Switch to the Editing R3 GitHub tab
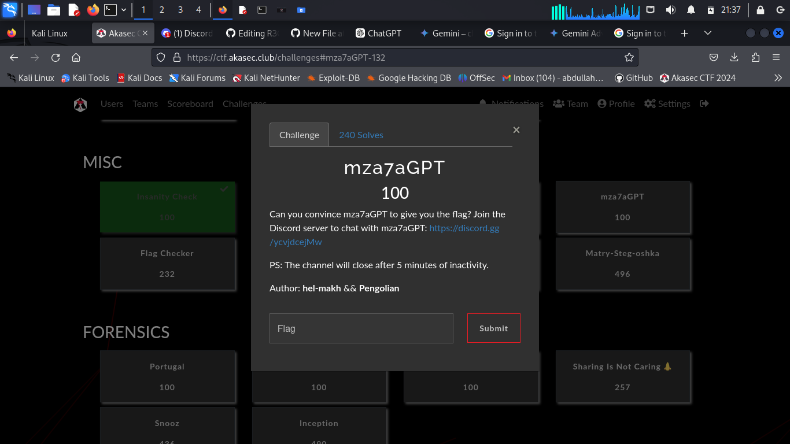The height and width of the screenshot is (444, 790). pos(252,34)
